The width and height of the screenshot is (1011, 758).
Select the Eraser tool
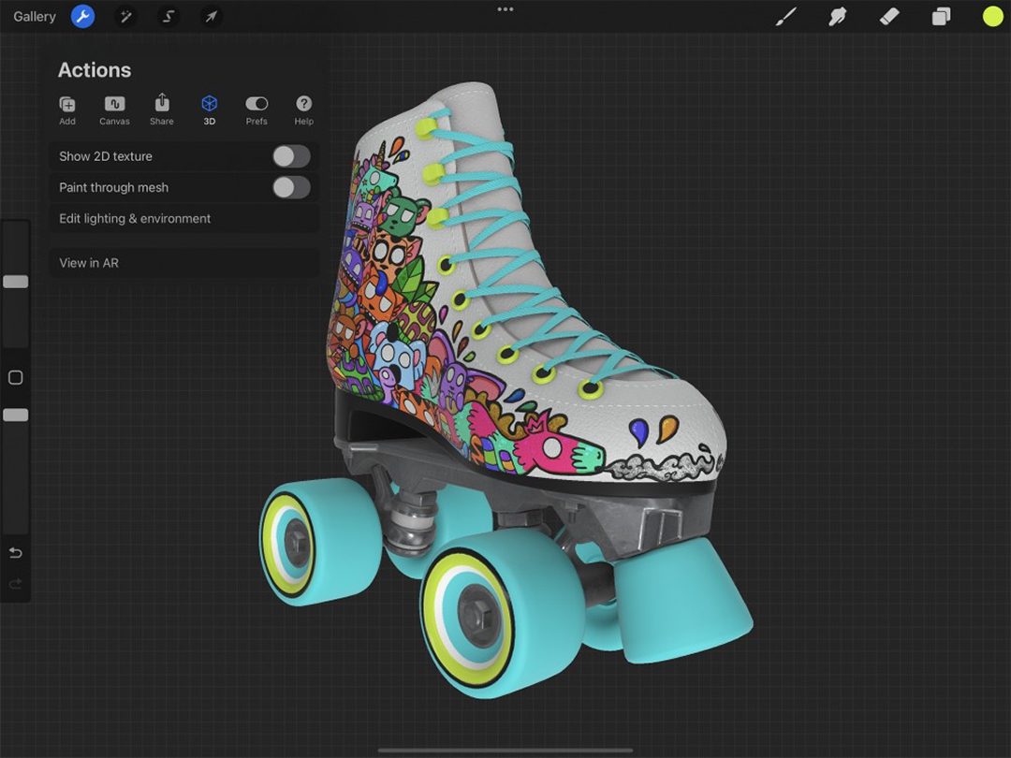tap(889, 16)
